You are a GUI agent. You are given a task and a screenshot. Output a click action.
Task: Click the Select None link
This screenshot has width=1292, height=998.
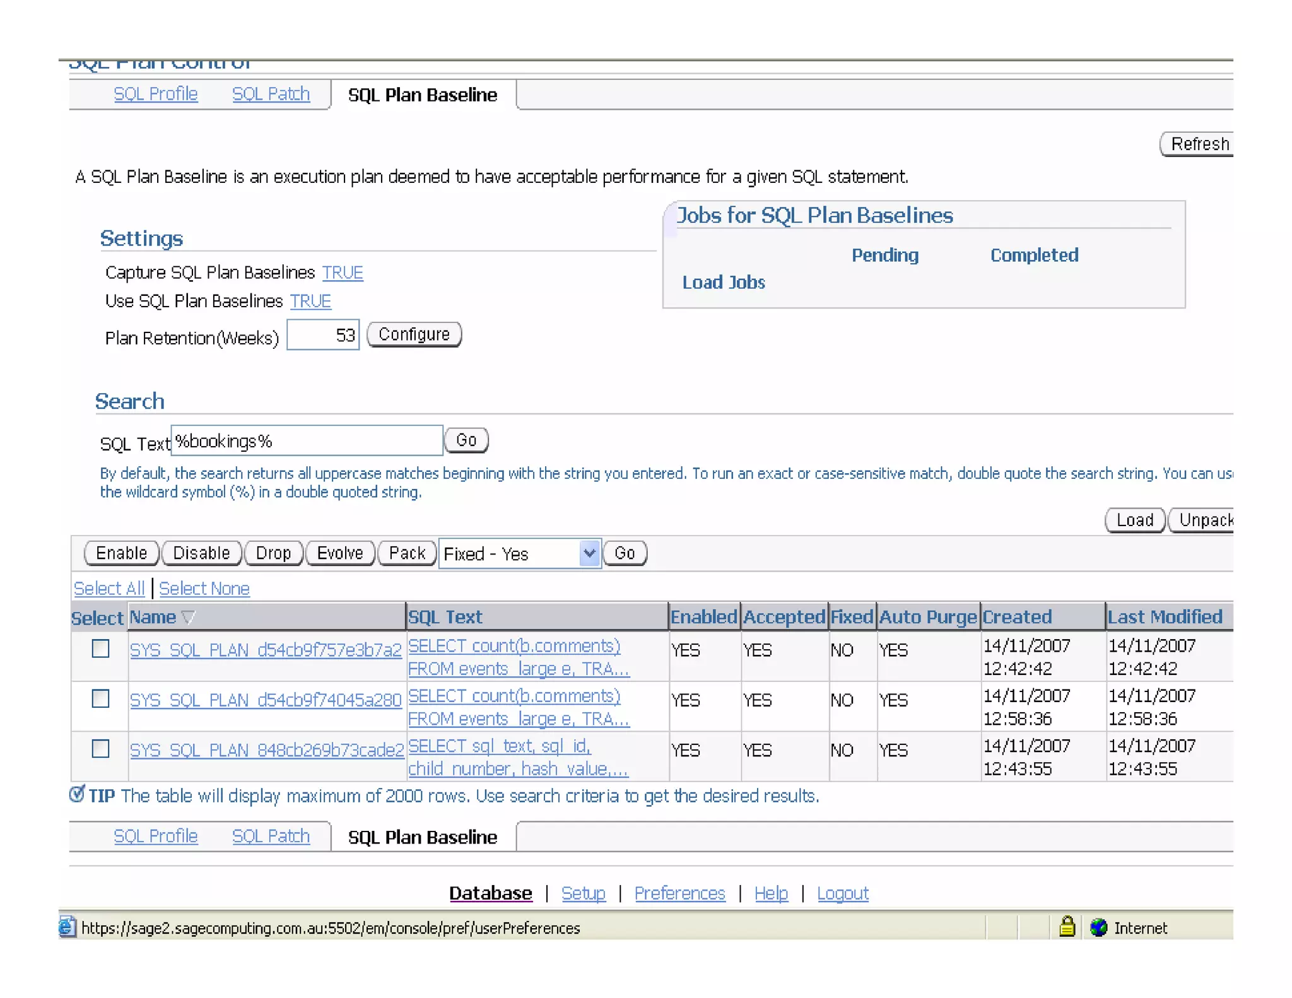pos(204,588)
